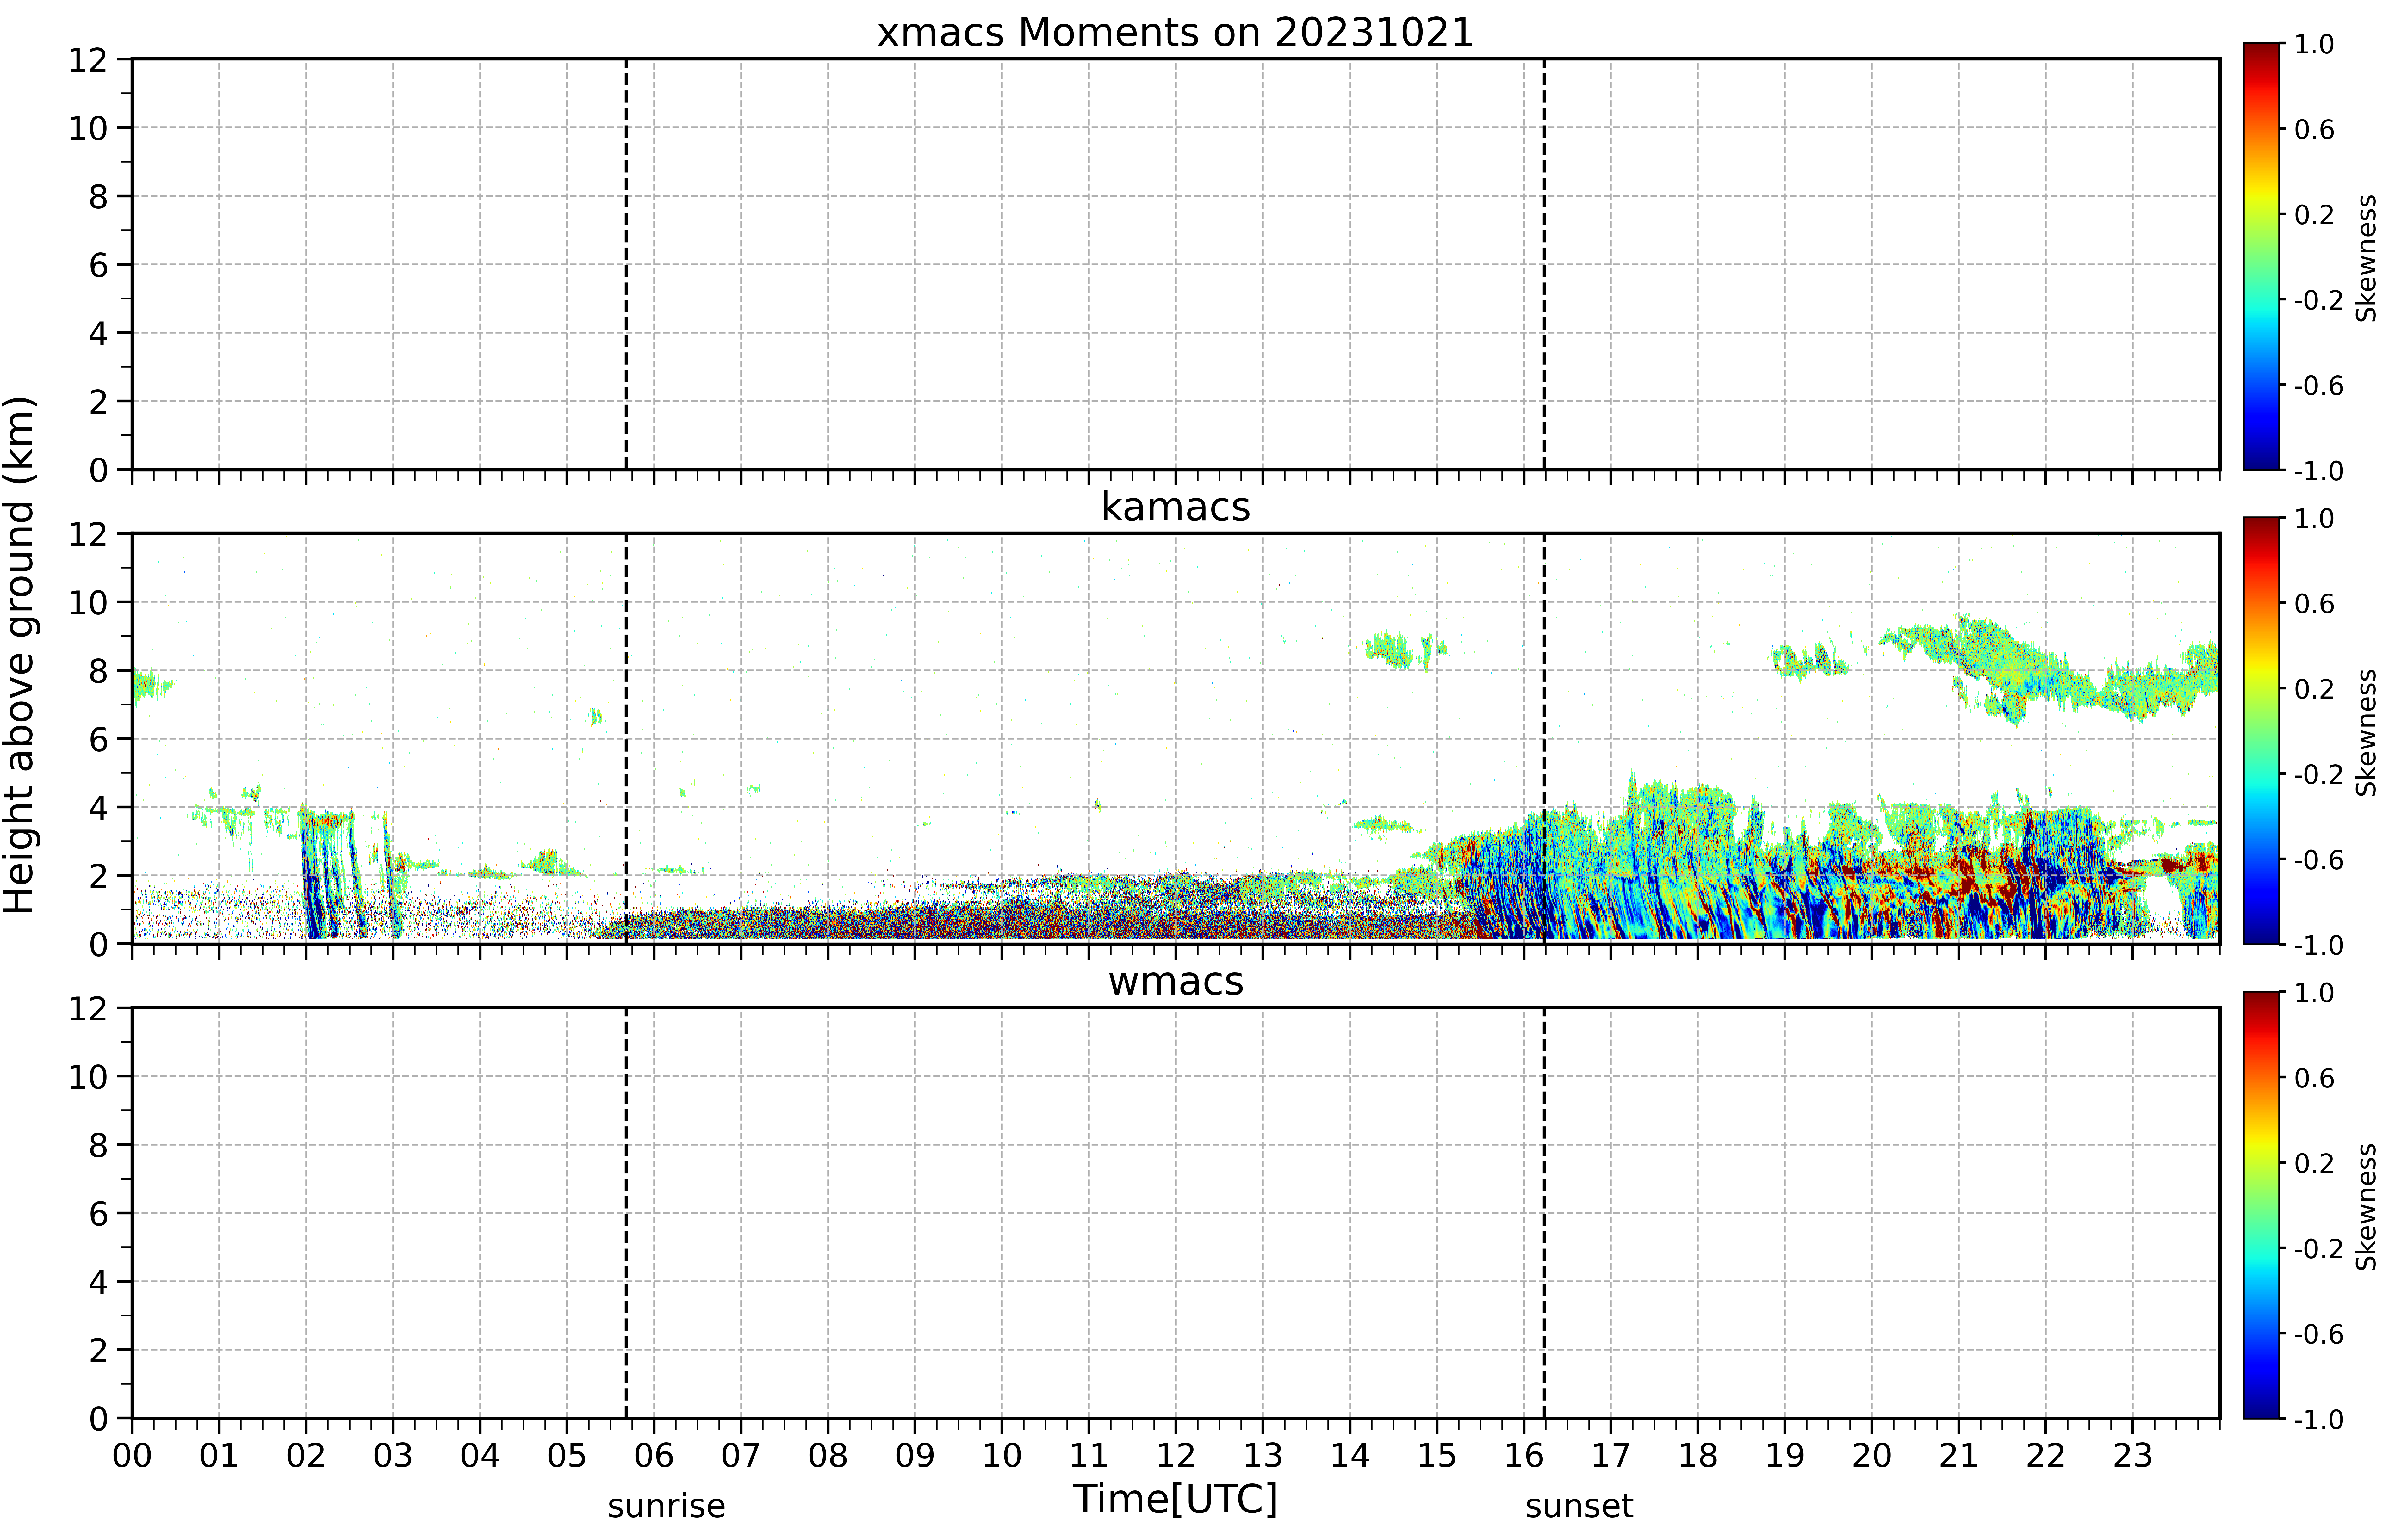Click the sunset label below the axis

pyautogui.click(x=1579, y=1505)
